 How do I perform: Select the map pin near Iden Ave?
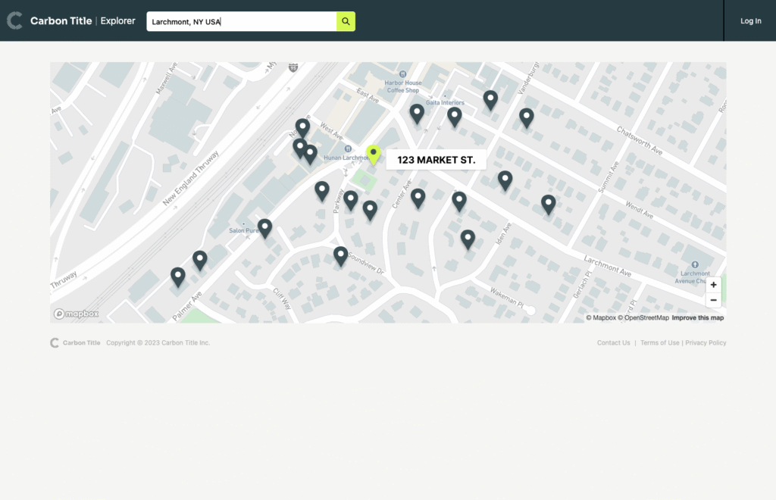click(x=468, y=239)
